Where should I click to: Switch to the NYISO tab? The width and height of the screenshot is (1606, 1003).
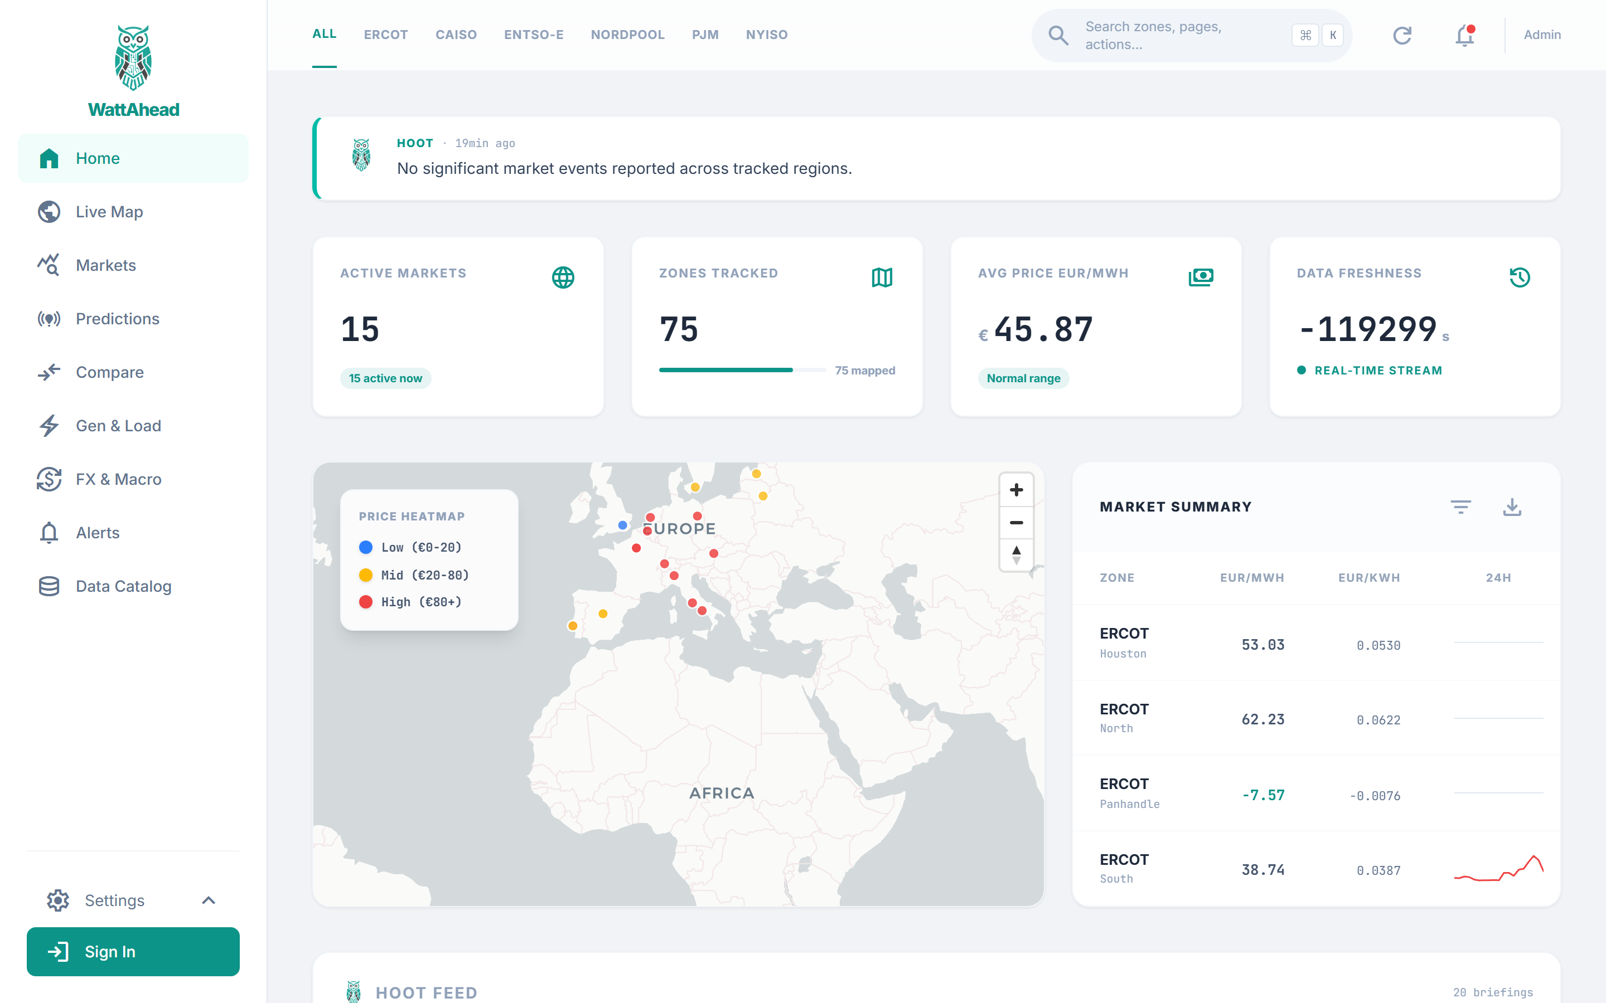[x=767, y=35]
